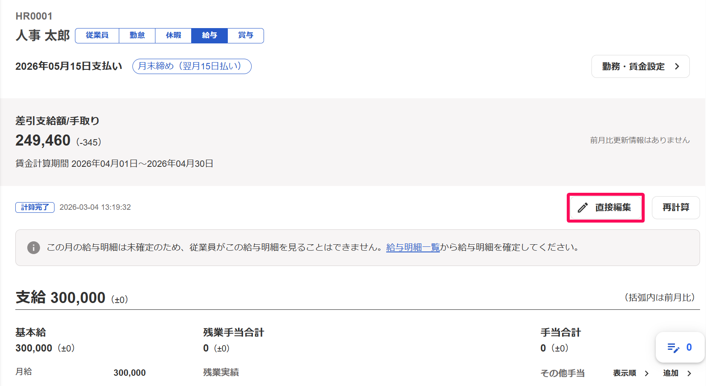Image resolution: width=706 pixels, height=386 pixels.
Task: Click the 249,460 net pay amount
Action: click(43, 140)
